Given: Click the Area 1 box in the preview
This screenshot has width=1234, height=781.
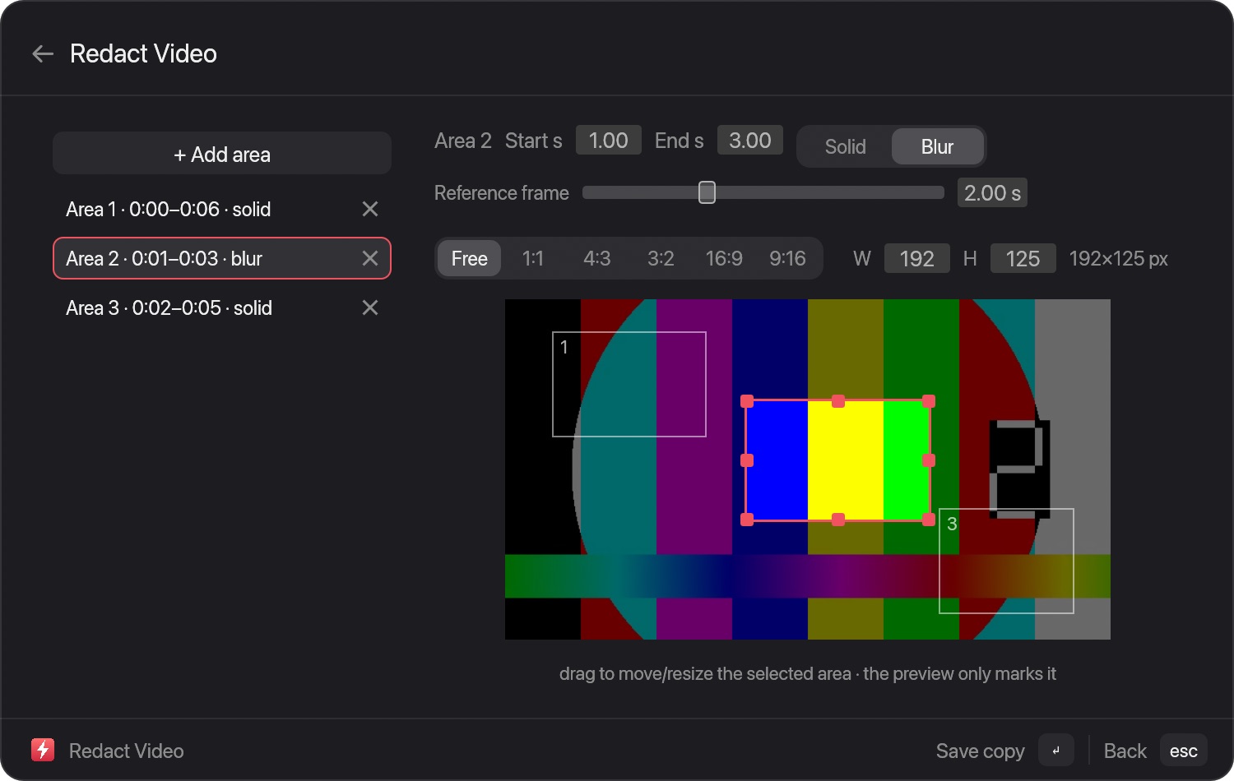Looking at the screenshot, I should [x=629, y=384].
